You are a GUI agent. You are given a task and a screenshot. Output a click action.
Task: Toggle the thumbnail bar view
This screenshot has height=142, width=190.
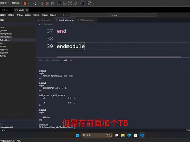coord(65,3)
